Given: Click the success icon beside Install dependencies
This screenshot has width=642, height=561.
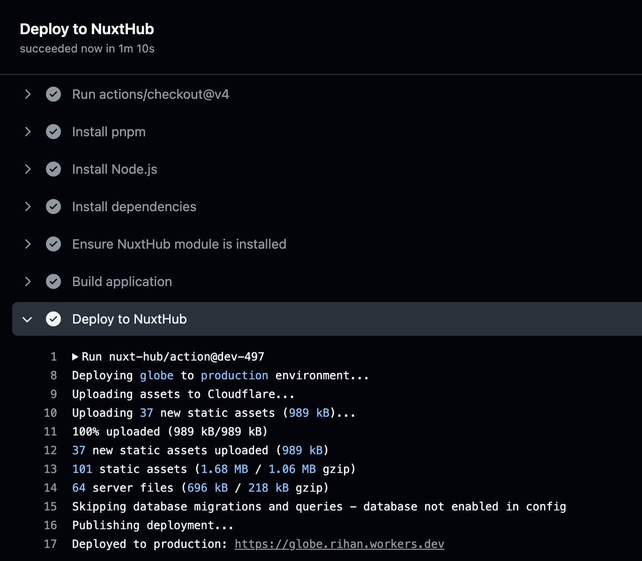Looking at the screenshot, I should pyautogui.click(x=53, y=206).
